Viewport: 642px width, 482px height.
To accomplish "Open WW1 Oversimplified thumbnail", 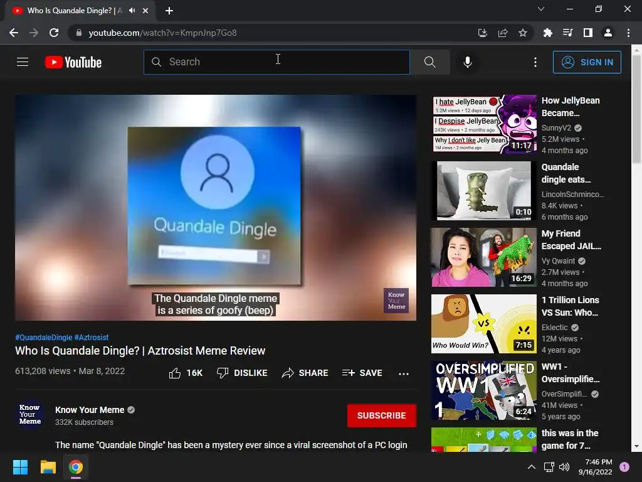I will tap(484, 390).
